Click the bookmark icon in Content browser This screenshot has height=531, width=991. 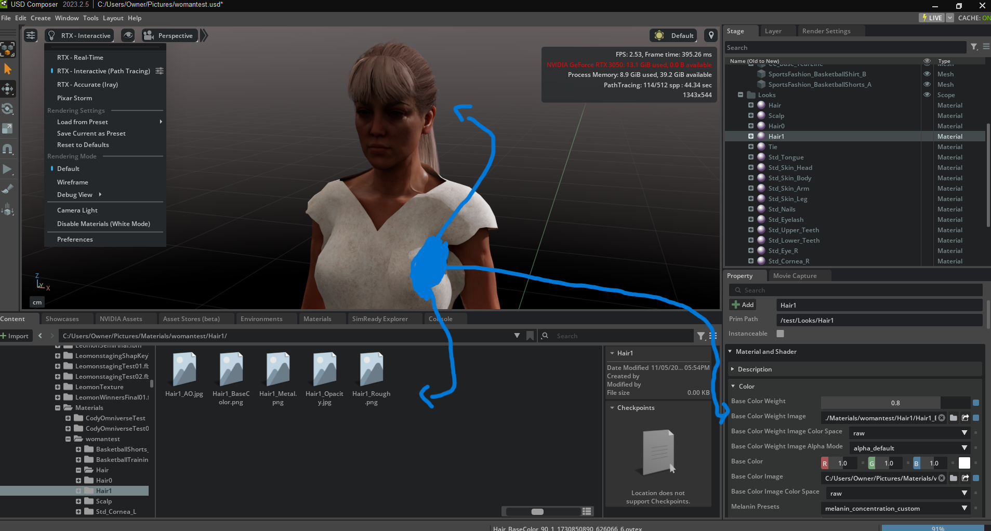tap(530, 336)
